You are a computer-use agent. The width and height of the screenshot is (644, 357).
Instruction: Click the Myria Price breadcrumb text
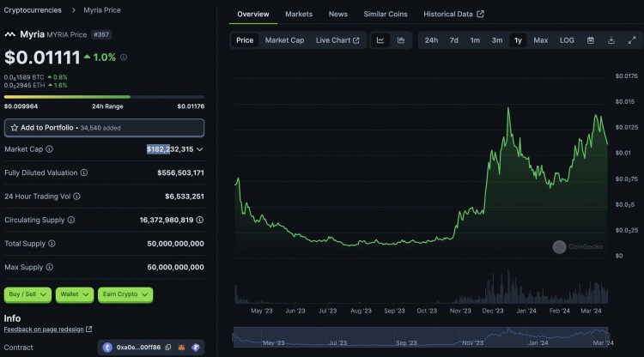point(102,9)
